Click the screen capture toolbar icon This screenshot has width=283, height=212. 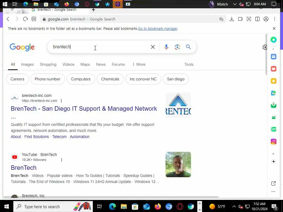249,19
